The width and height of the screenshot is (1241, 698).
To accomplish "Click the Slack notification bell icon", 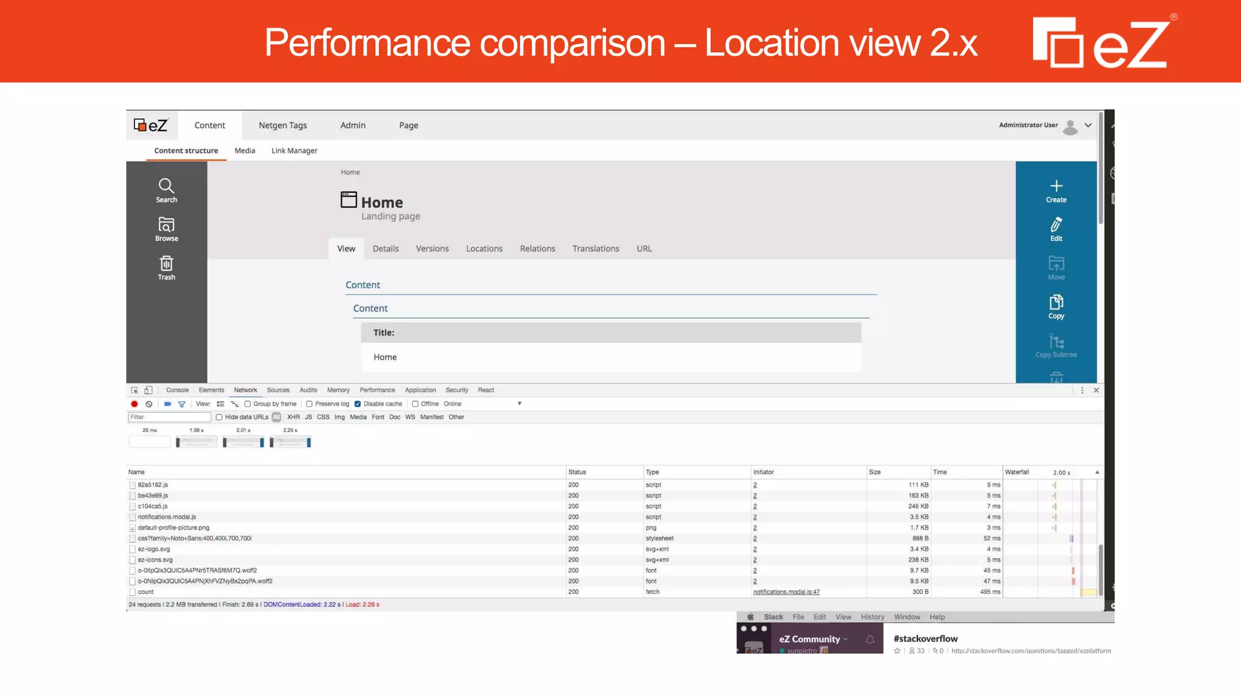I will coord(870,639).
